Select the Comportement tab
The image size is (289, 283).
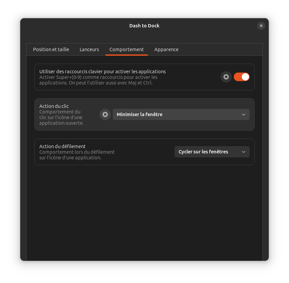(x=127, y=50)
